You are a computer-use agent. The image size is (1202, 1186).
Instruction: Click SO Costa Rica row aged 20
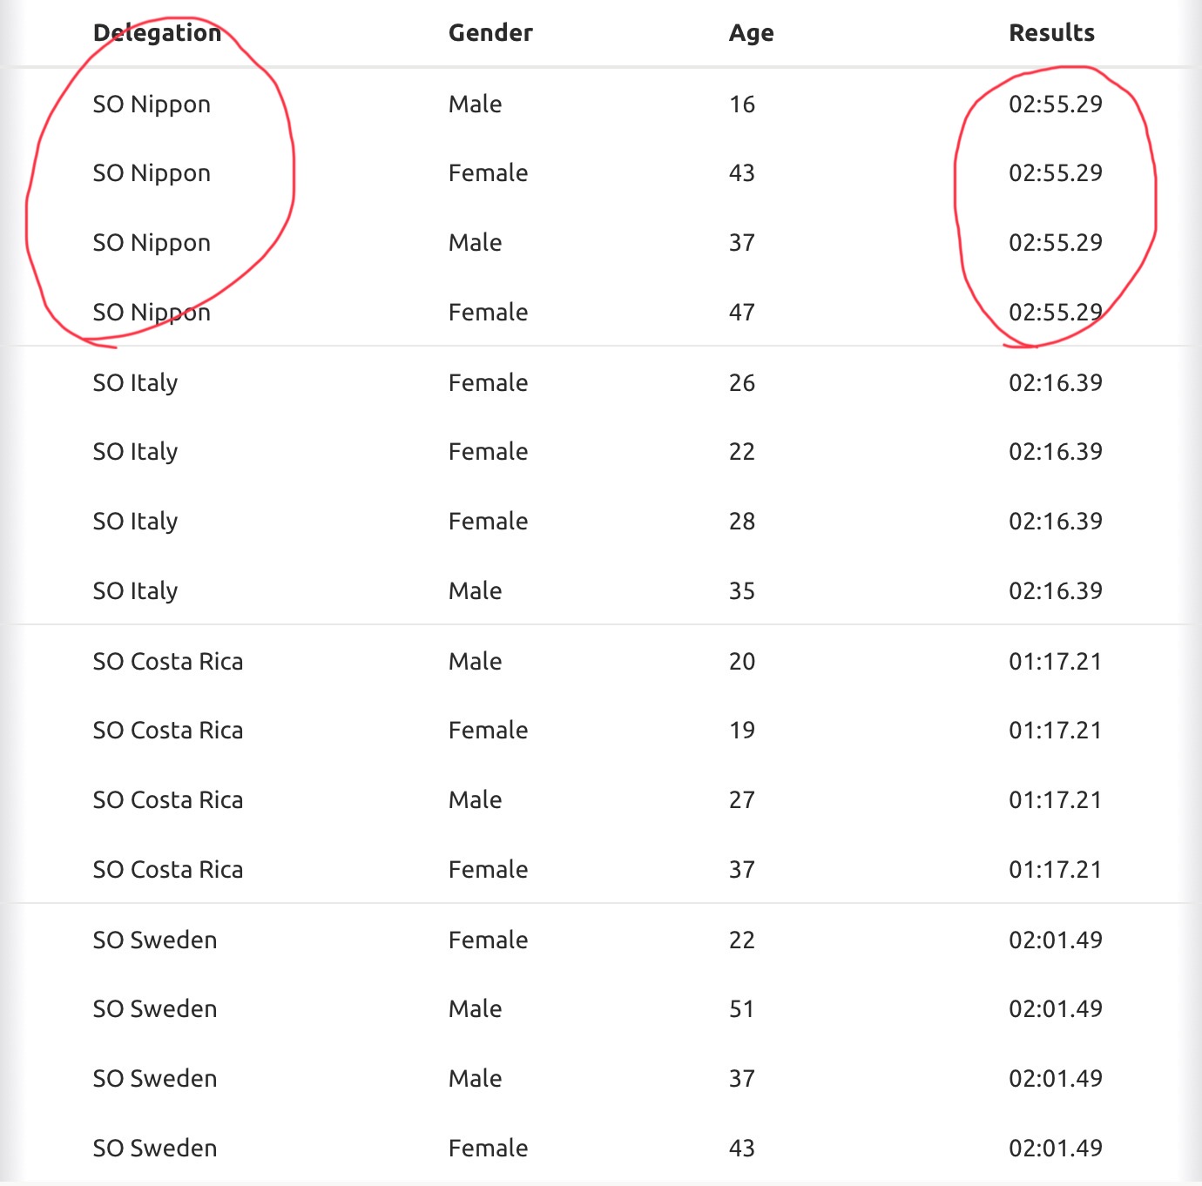601,661
